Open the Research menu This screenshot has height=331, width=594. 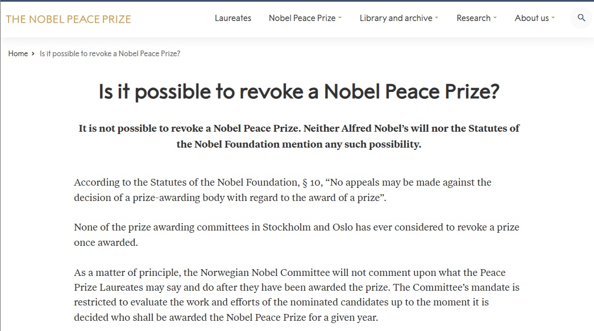tap(473, 18)
